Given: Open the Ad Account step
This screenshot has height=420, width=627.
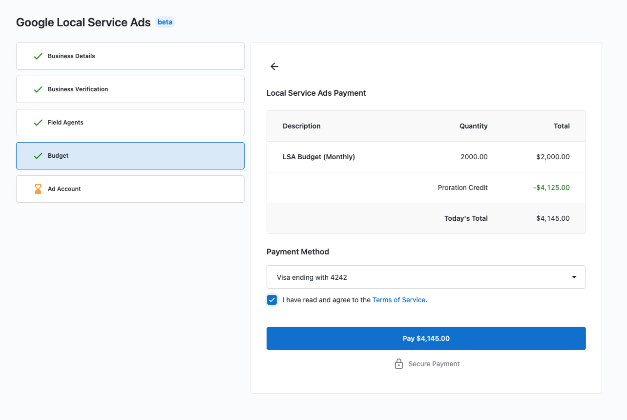Looking at the screenshot, I should (130, 189).
